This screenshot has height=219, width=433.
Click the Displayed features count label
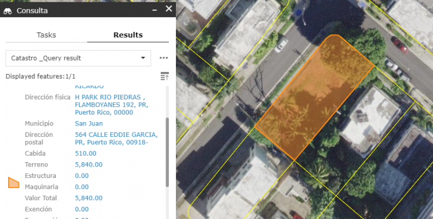point(41,76)
